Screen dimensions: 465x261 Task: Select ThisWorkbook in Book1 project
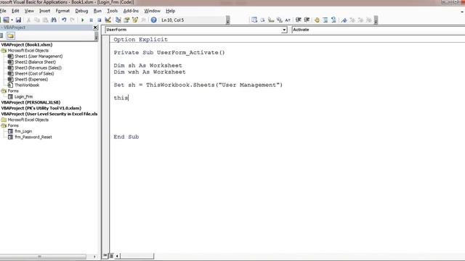27,86
